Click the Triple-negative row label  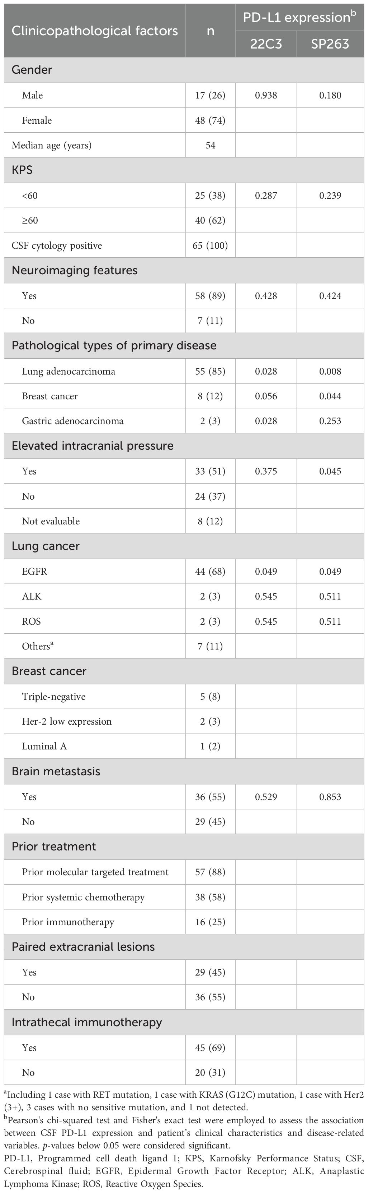(54, 697)
